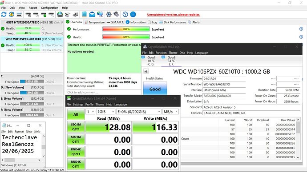This screenshot has width=307, height=172.
Task: Open settings via the gear icon
Action: (x=109, y=14)
